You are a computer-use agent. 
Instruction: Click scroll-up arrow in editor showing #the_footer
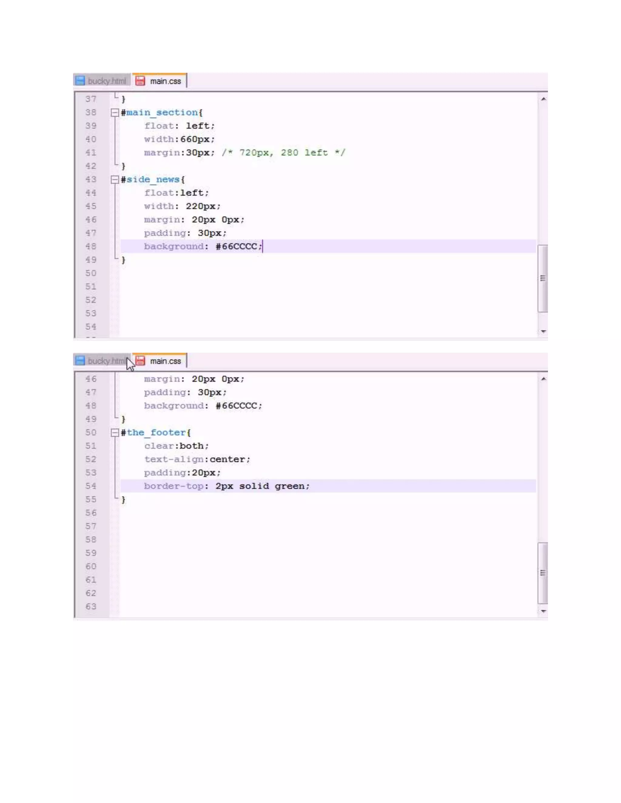coord(543,379)
